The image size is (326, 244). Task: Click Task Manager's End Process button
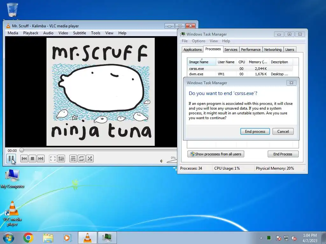[x=283, y=154]
